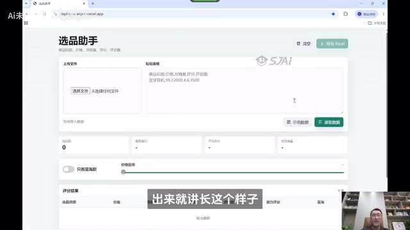Open the browser extensions puzzle icon
This screenshot has height=230, width=410.
tap(345, 14)
